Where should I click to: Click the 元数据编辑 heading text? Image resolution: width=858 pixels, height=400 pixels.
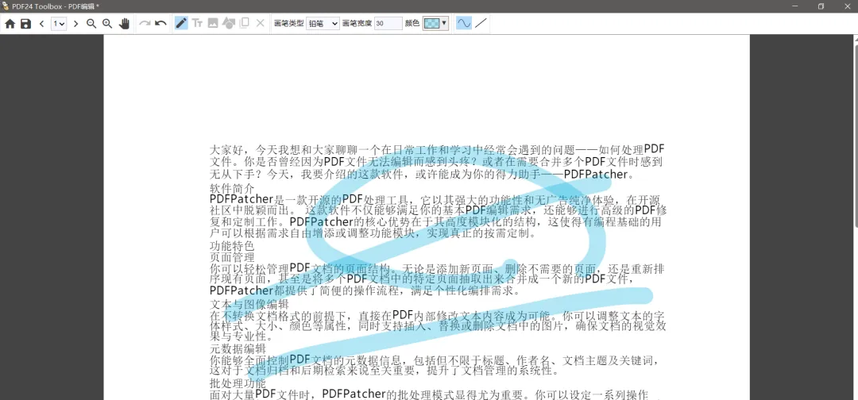tap(238, 348)
